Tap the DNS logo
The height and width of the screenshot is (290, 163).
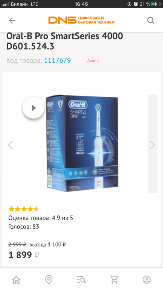tap(81, 20)
